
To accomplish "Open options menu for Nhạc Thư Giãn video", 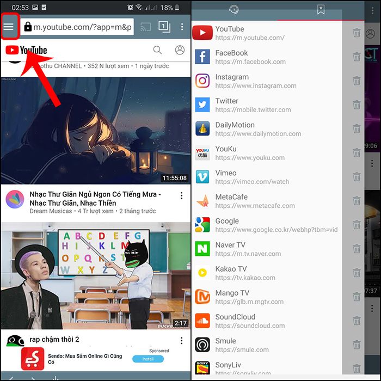I will pyautogui.click(x=181, y=195).
